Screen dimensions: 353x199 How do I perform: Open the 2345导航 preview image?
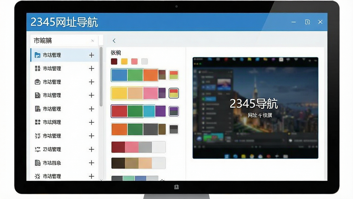255,108
